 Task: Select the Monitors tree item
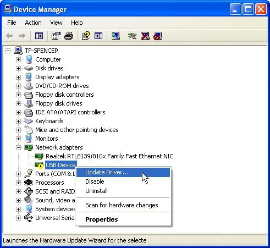tap(47, 139)
